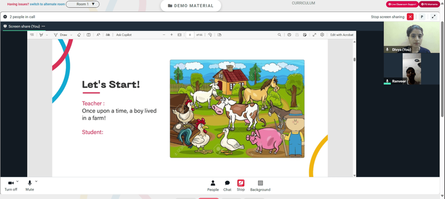Rotate the PDF page
The width and height of the screenshot is (445, 199).
pos(210,35)
